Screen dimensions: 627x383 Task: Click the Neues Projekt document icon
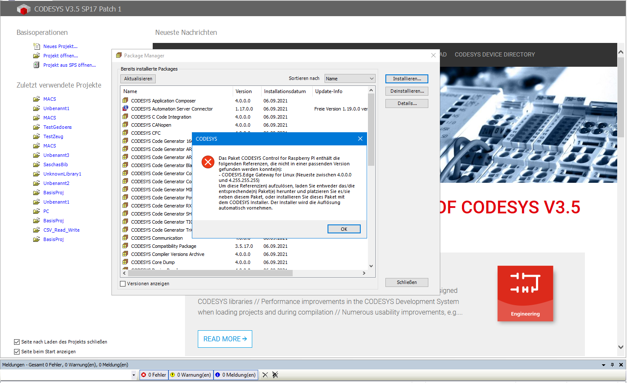pos(37,46)
